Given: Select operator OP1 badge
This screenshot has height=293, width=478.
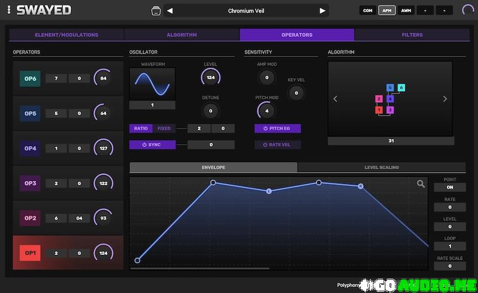Looking at the screenshot, I should pyautogui.click(x=30, y=253).
